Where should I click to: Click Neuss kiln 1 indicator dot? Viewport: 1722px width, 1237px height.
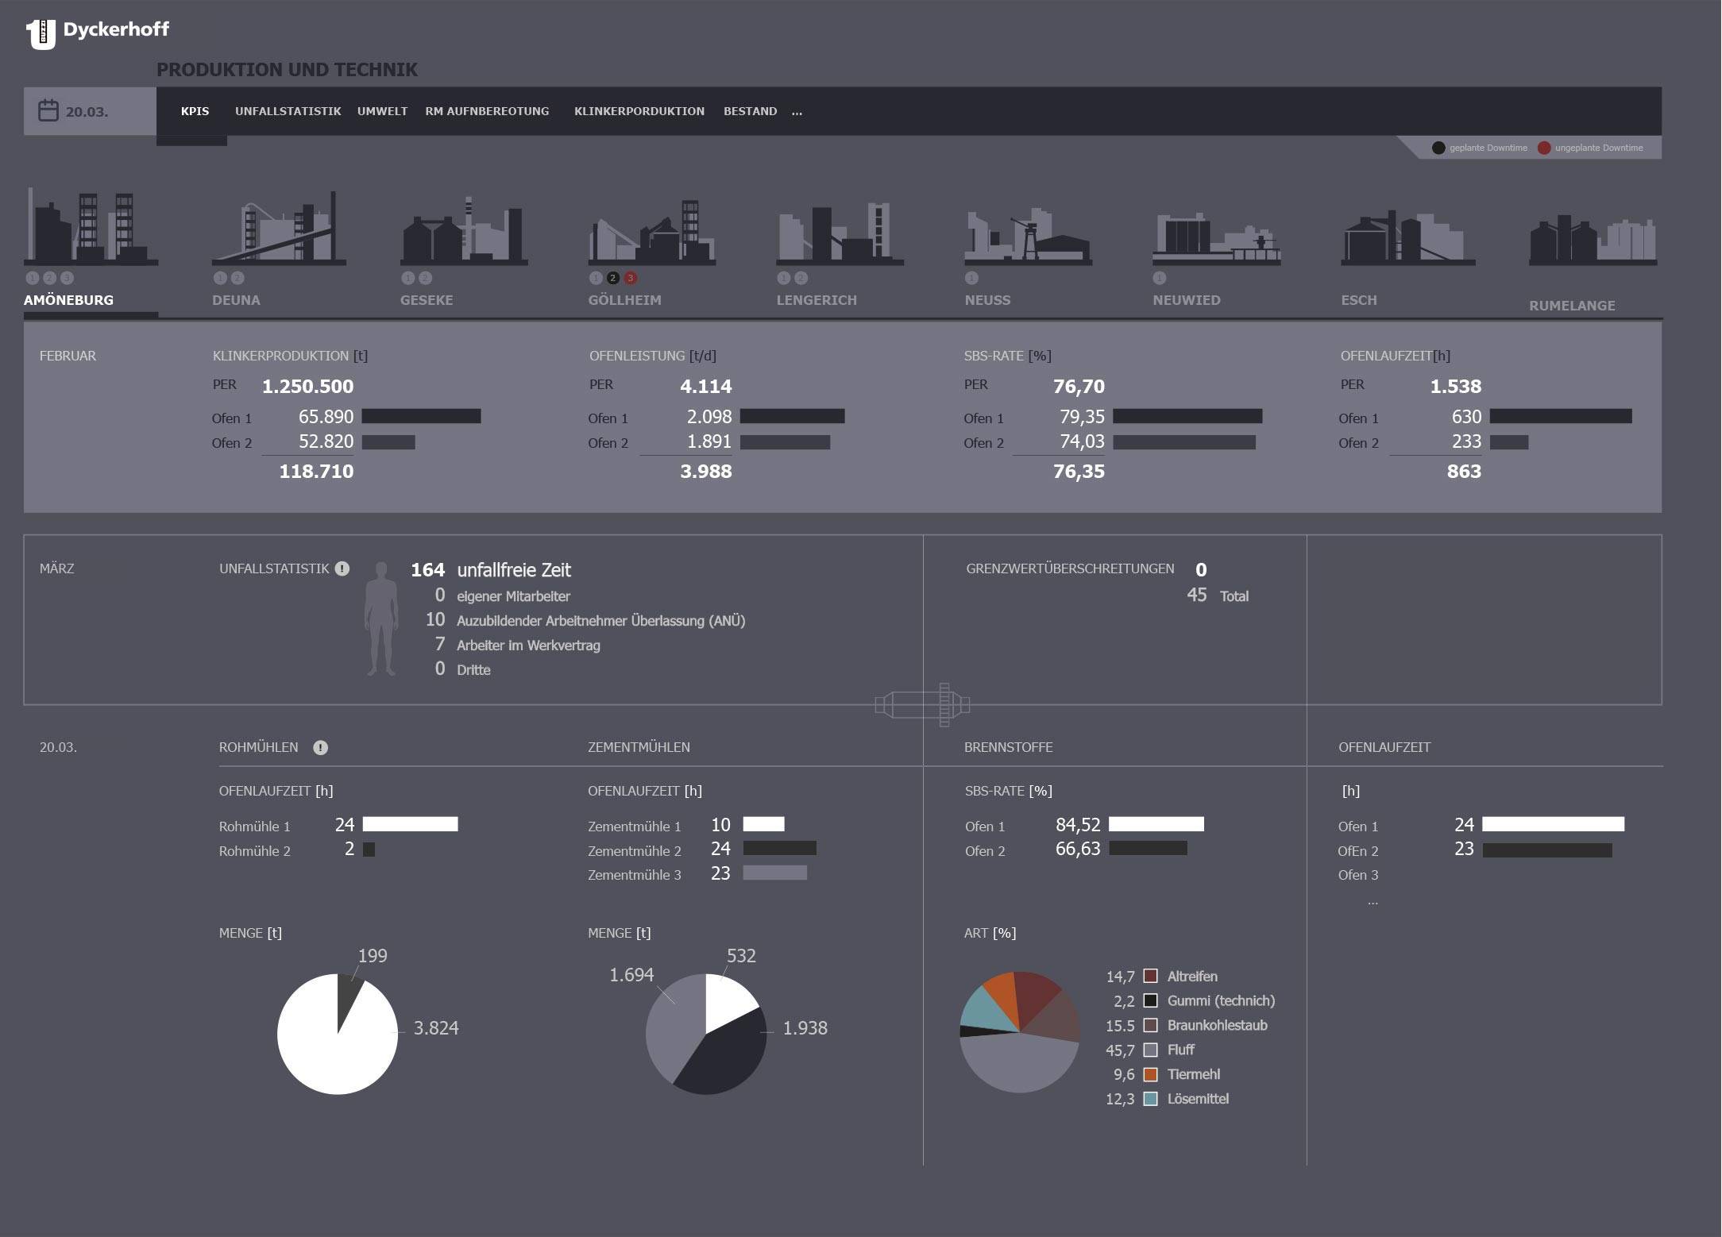[x=971, y=278]
